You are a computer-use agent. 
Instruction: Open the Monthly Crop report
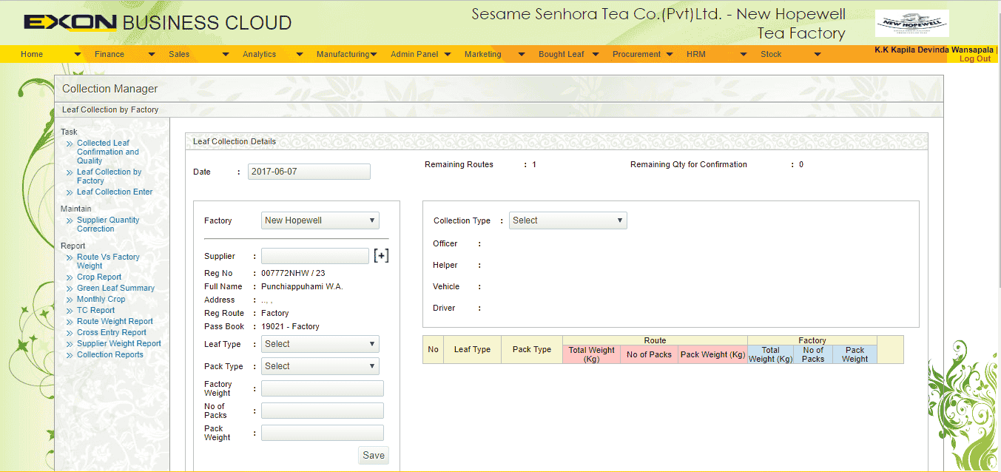pos(101,299)
